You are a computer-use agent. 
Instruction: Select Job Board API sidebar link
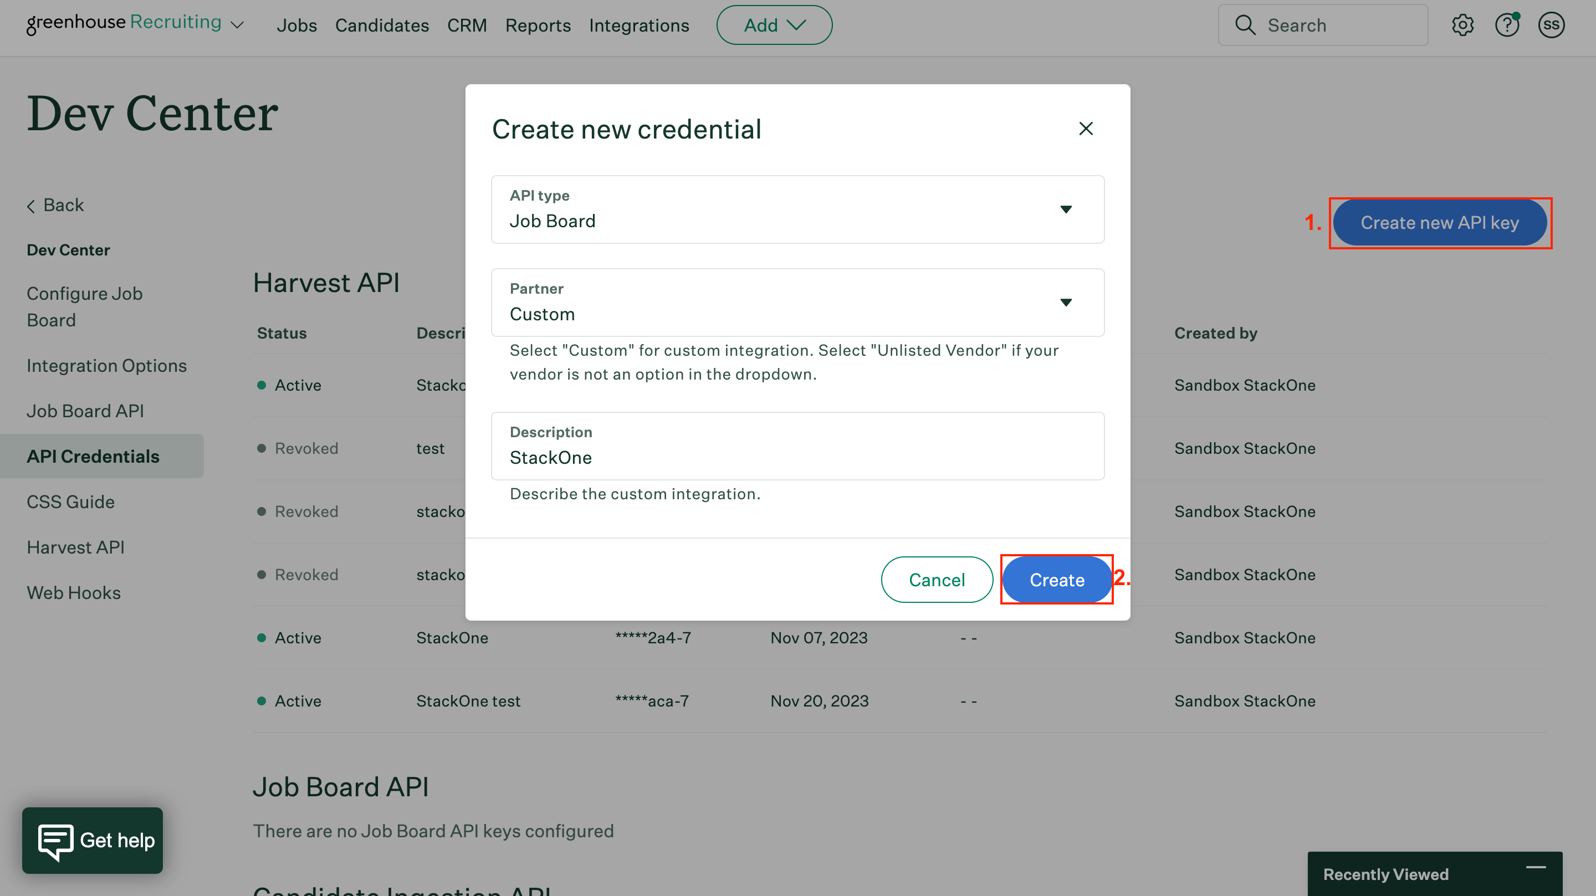pyautogui.click(x=85, y=411)
